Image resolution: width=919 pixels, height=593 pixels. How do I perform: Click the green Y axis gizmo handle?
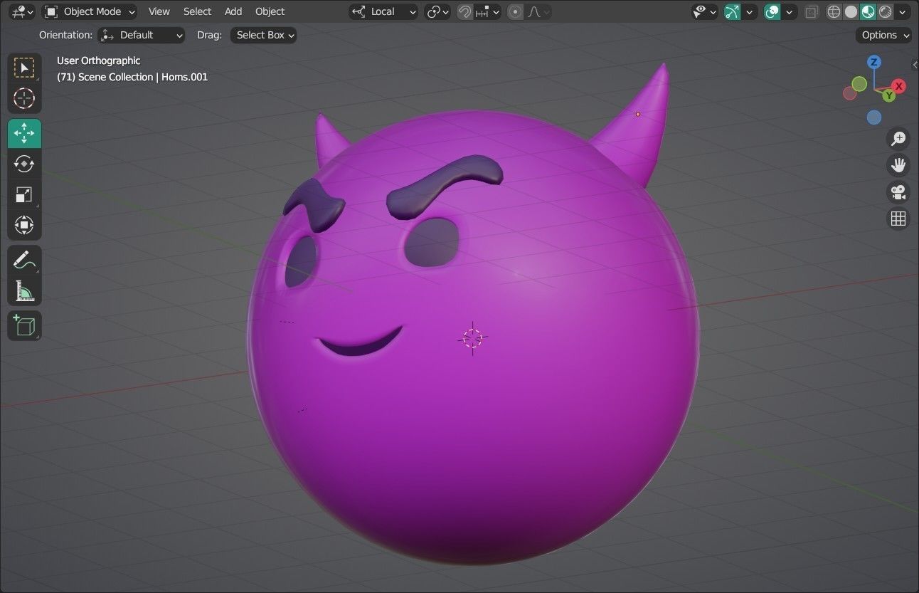pos(888,96)
